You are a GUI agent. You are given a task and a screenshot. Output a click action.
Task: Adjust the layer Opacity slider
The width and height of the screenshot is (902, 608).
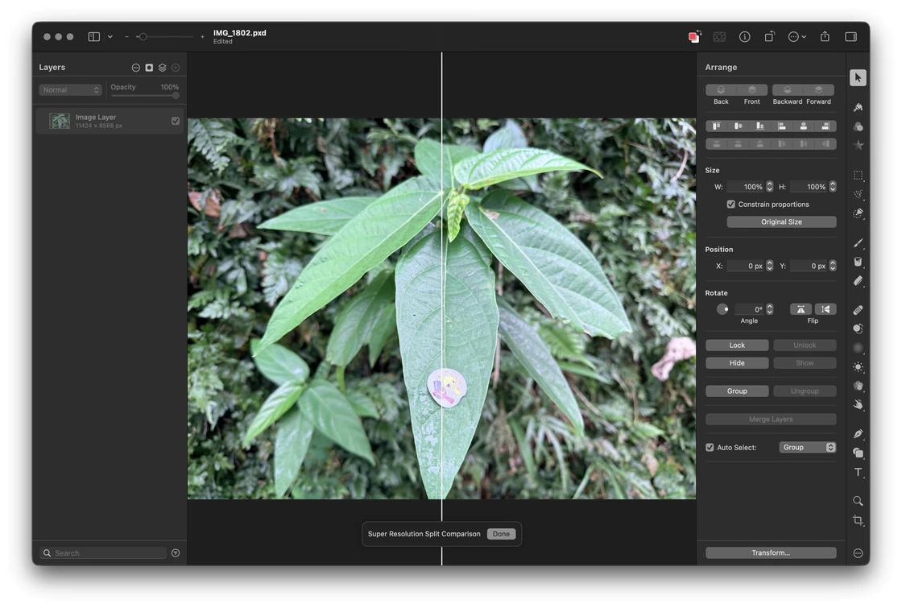pyautogui.click(x=145, y=96)
